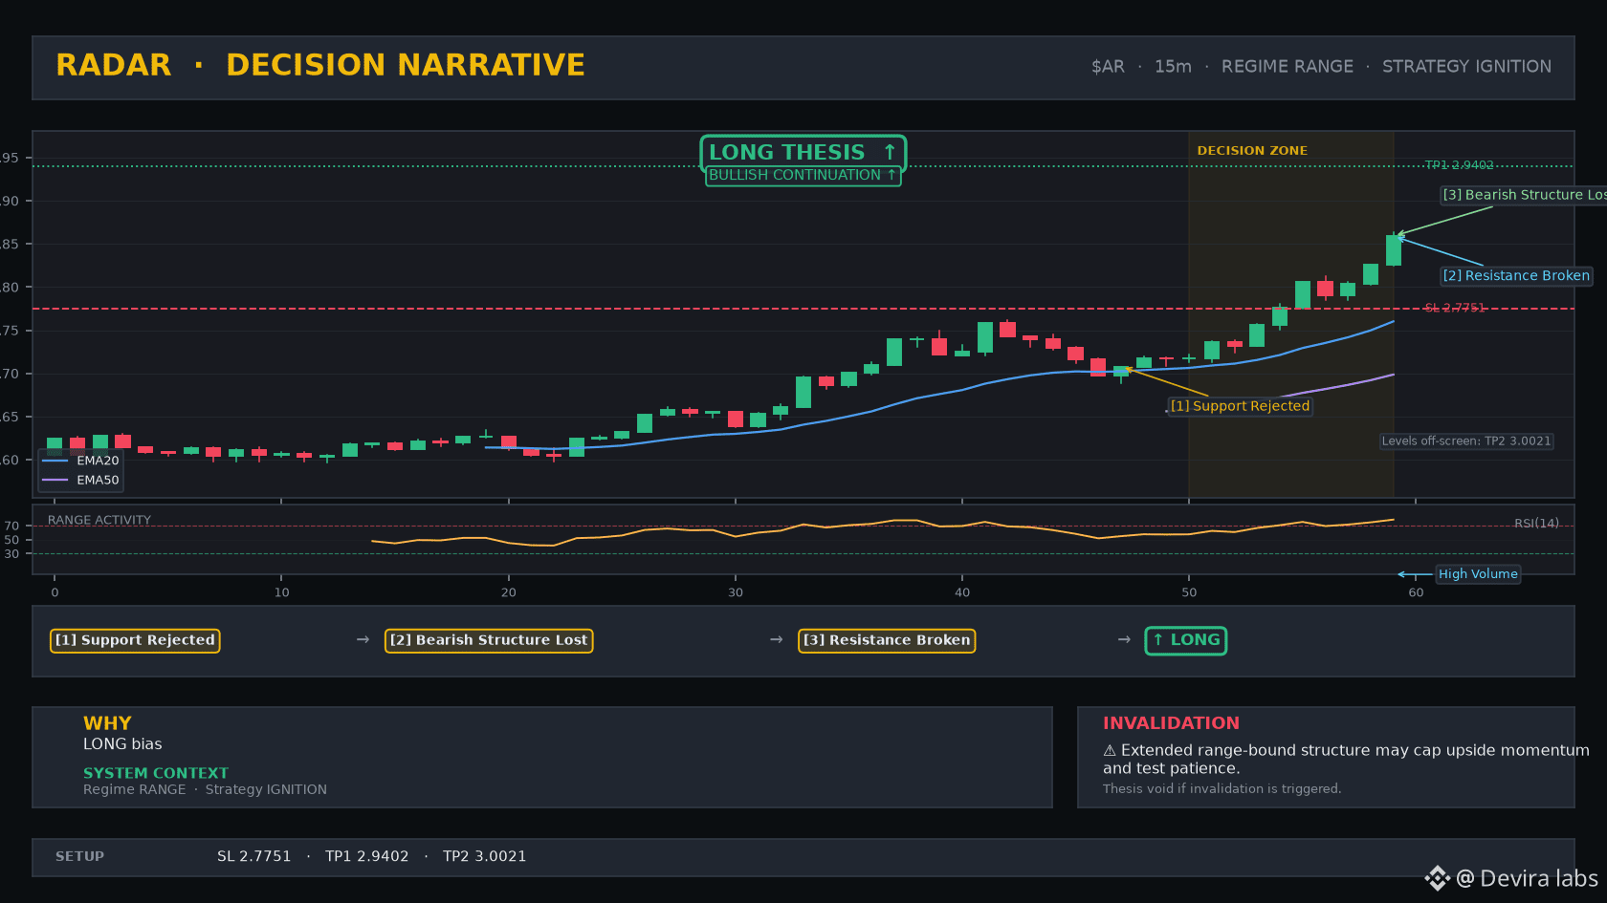The height and width of the screenshot is (903, 1607).
Task: Click the arrow before the LONG badge
Action: [x=1124, y=639]
